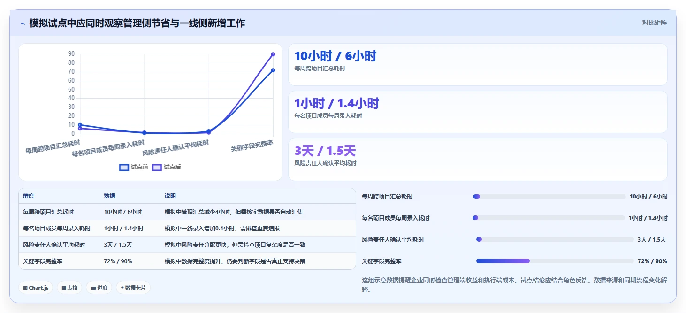Click the 维度 column header
This screenshot has width=686, height=313.
coord(29,196)
